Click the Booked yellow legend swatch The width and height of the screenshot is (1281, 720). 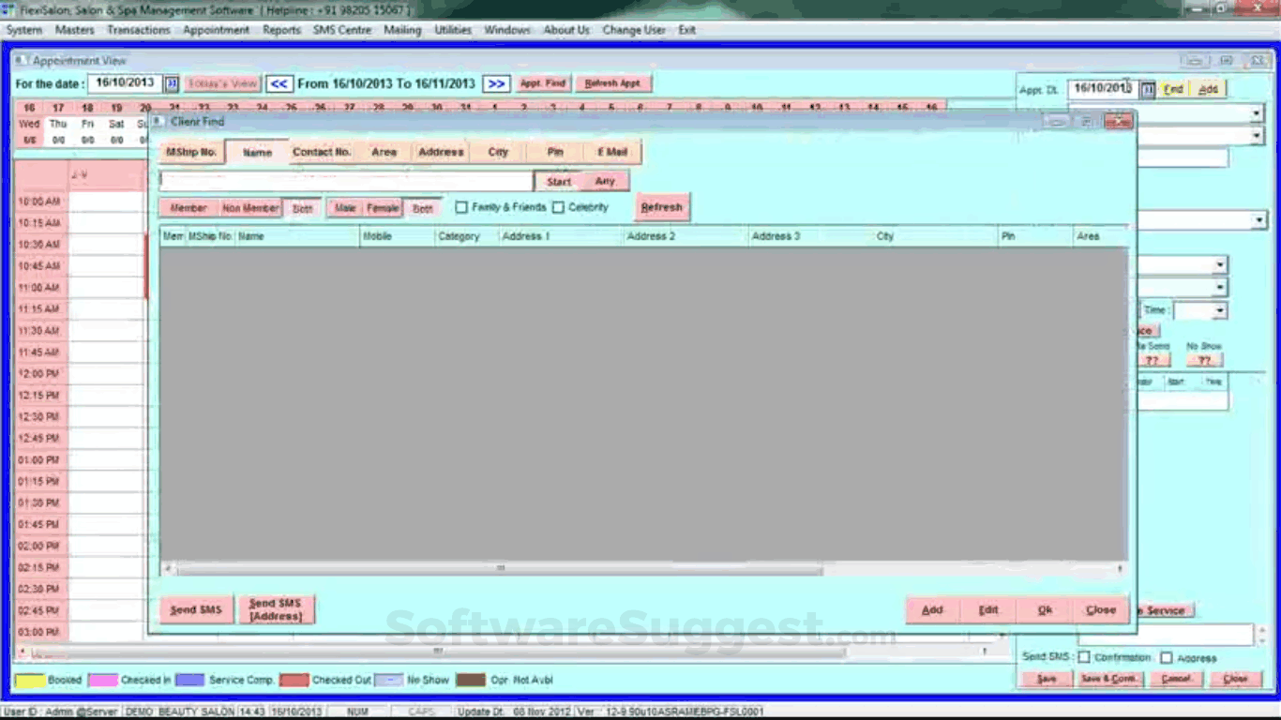[29, 680]
